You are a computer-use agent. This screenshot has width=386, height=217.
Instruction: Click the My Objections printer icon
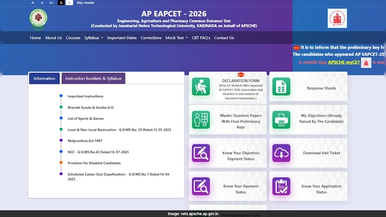click(x=281, y=120)
